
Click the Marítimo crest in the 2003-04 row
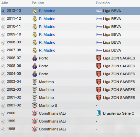coord(35,82)
